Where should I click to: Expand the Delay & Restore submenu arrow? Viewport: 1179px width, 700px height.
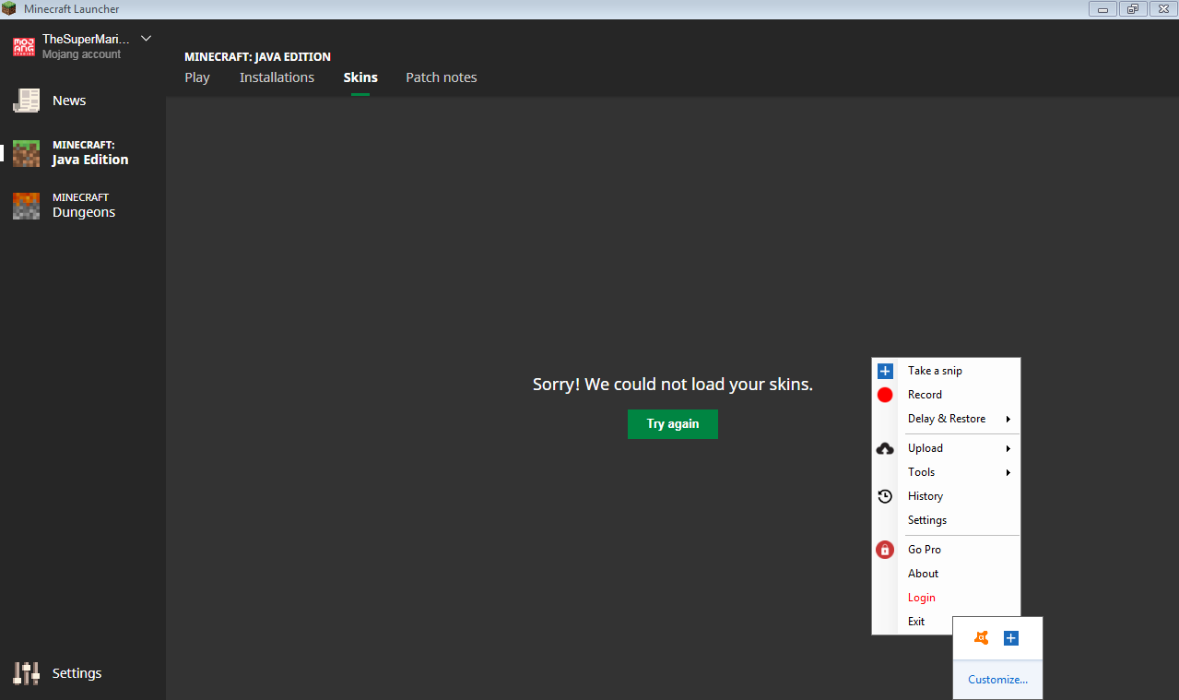[1008, 419]
